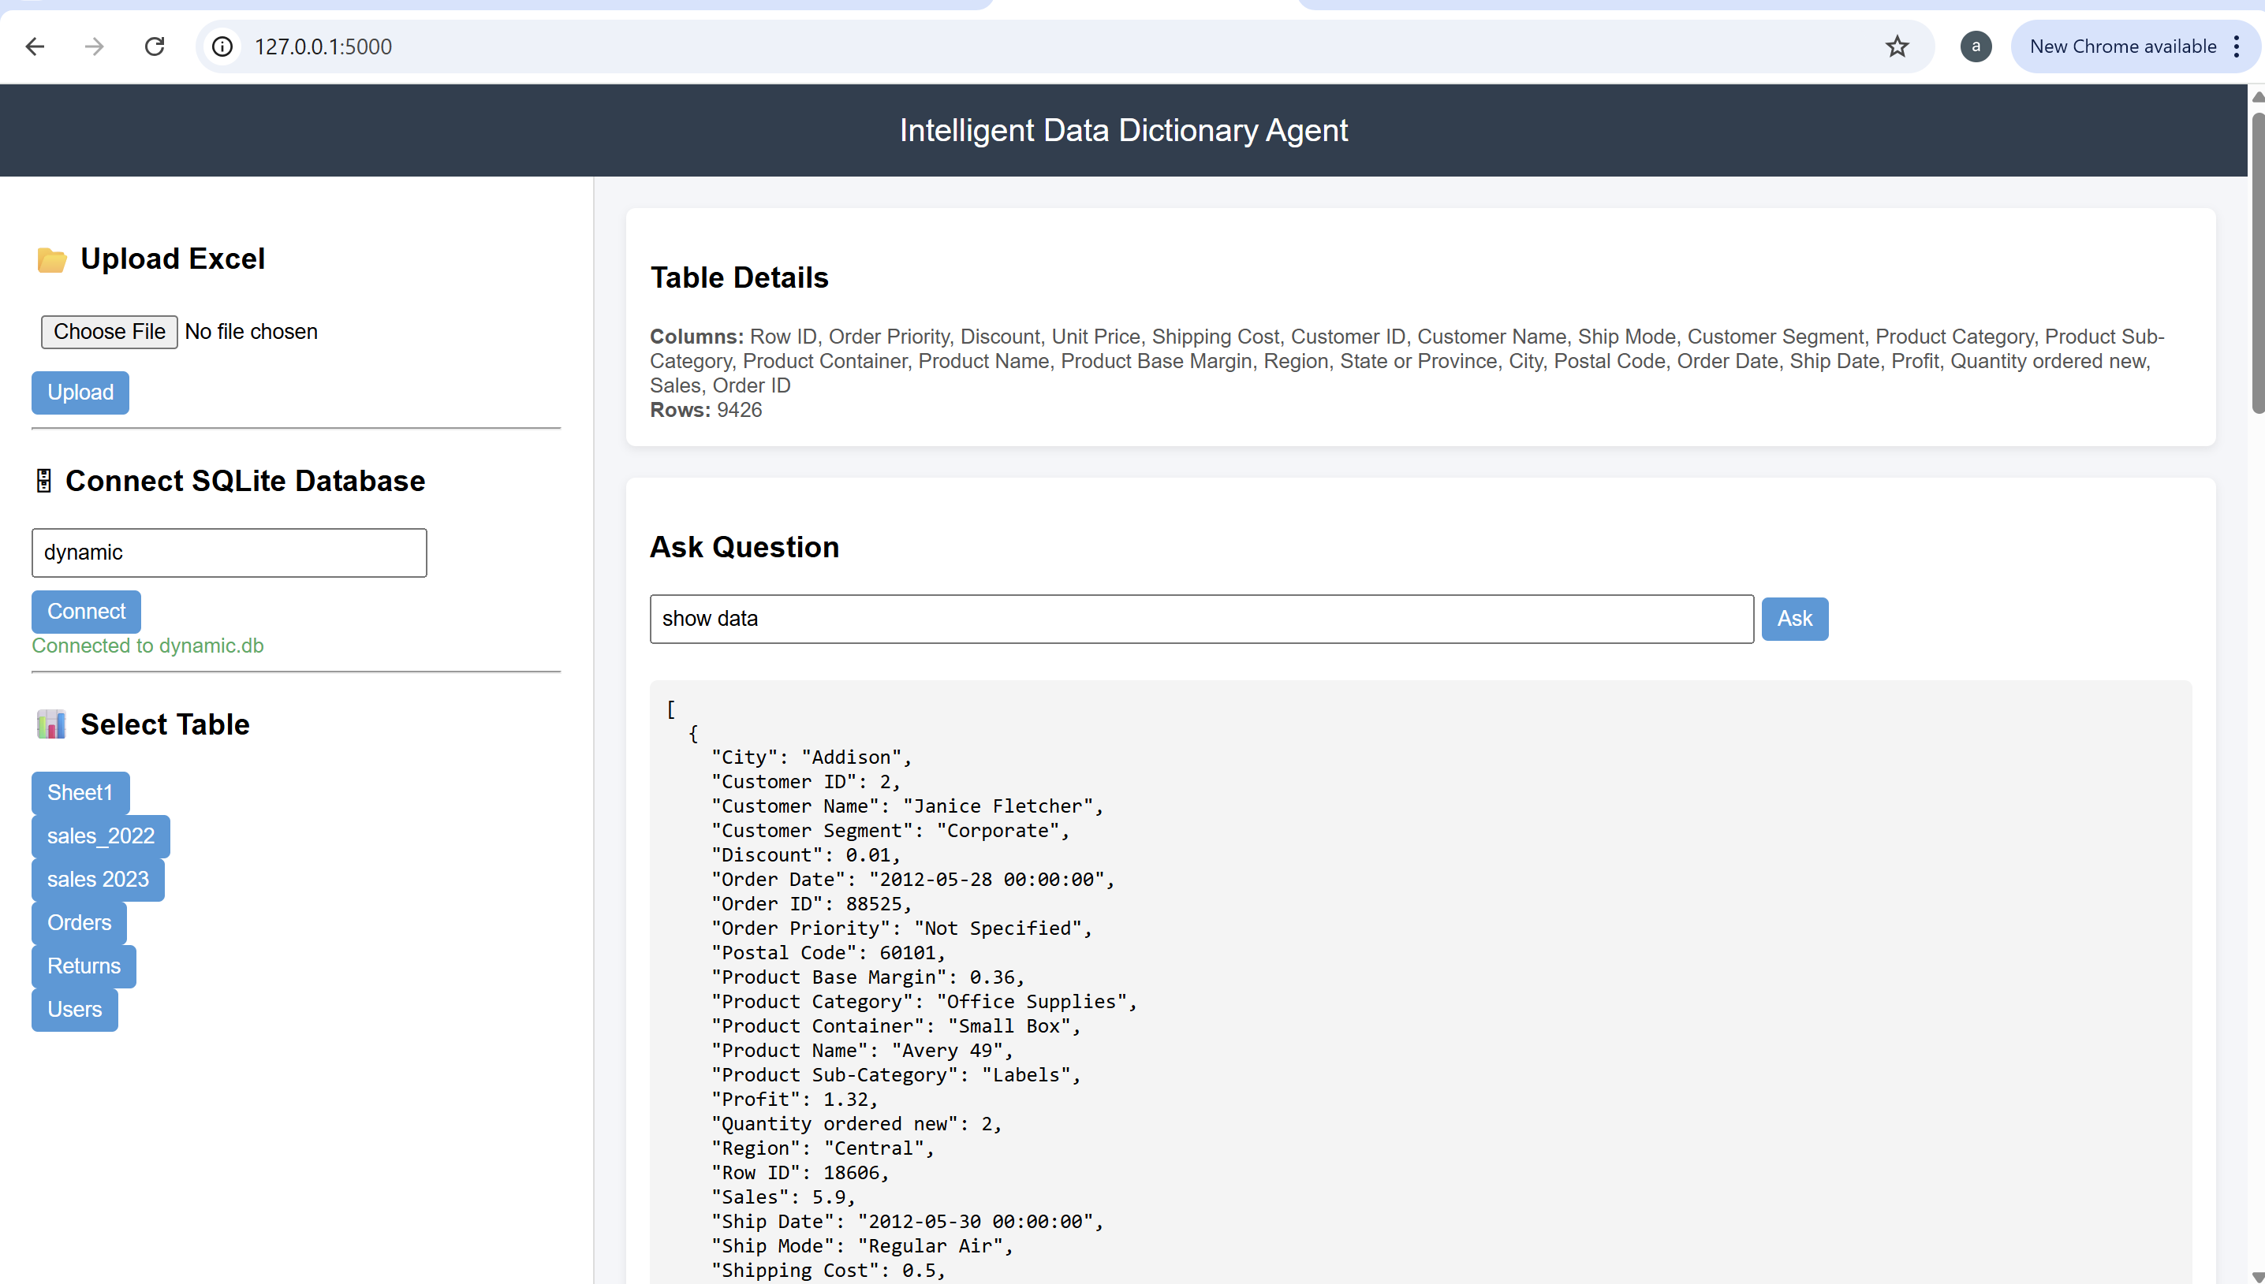Click the "Shipping Cost": 0.5 line
2265x1284 pixels.
827,1271
